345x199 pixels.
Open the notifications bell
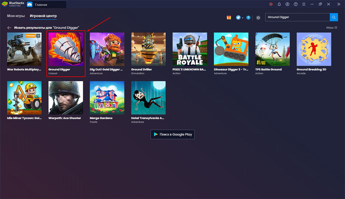click(x=279, y=4)
